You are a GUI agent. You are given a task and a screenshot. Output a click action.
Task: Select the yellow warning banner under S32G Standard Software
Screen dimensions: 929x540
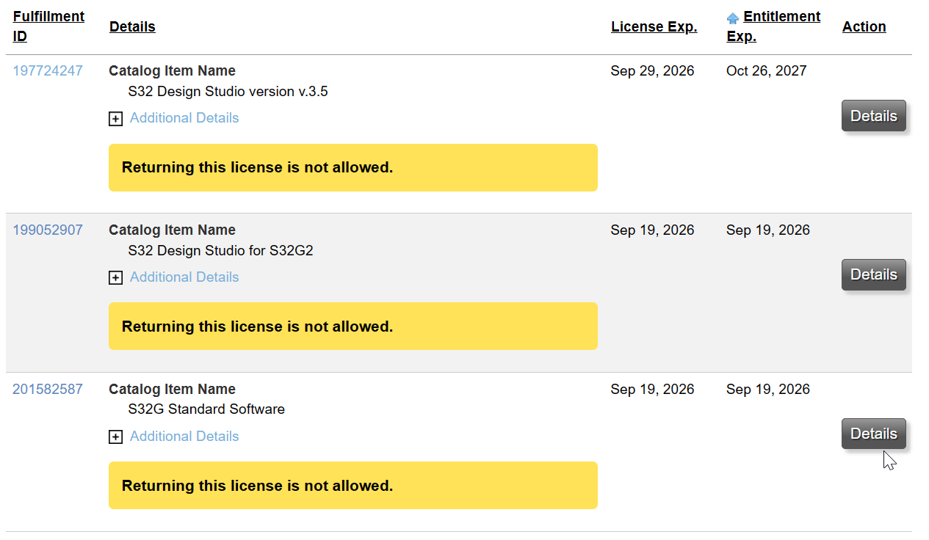[x=353, y=485]
